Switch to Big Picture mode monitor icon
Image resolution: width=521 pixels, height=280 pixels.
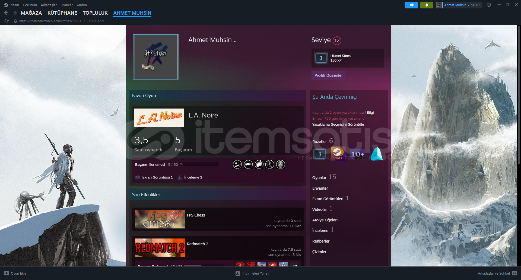pyautogui.click(x=489, y=5)
